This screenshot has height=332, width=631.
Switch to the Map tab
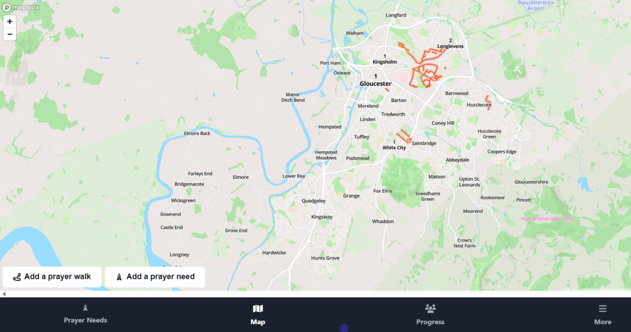257,315
